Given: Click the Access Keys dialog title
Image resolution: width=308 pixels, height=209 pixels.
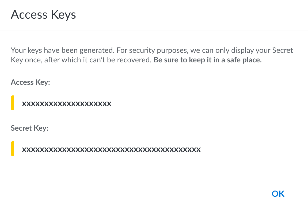Looking at the screenshot, I should pyautogui.click(x=43, y=15).
